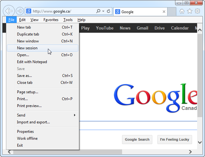Open the View menu
Viewport: 205px width, 157px height.
coord(34,20)
